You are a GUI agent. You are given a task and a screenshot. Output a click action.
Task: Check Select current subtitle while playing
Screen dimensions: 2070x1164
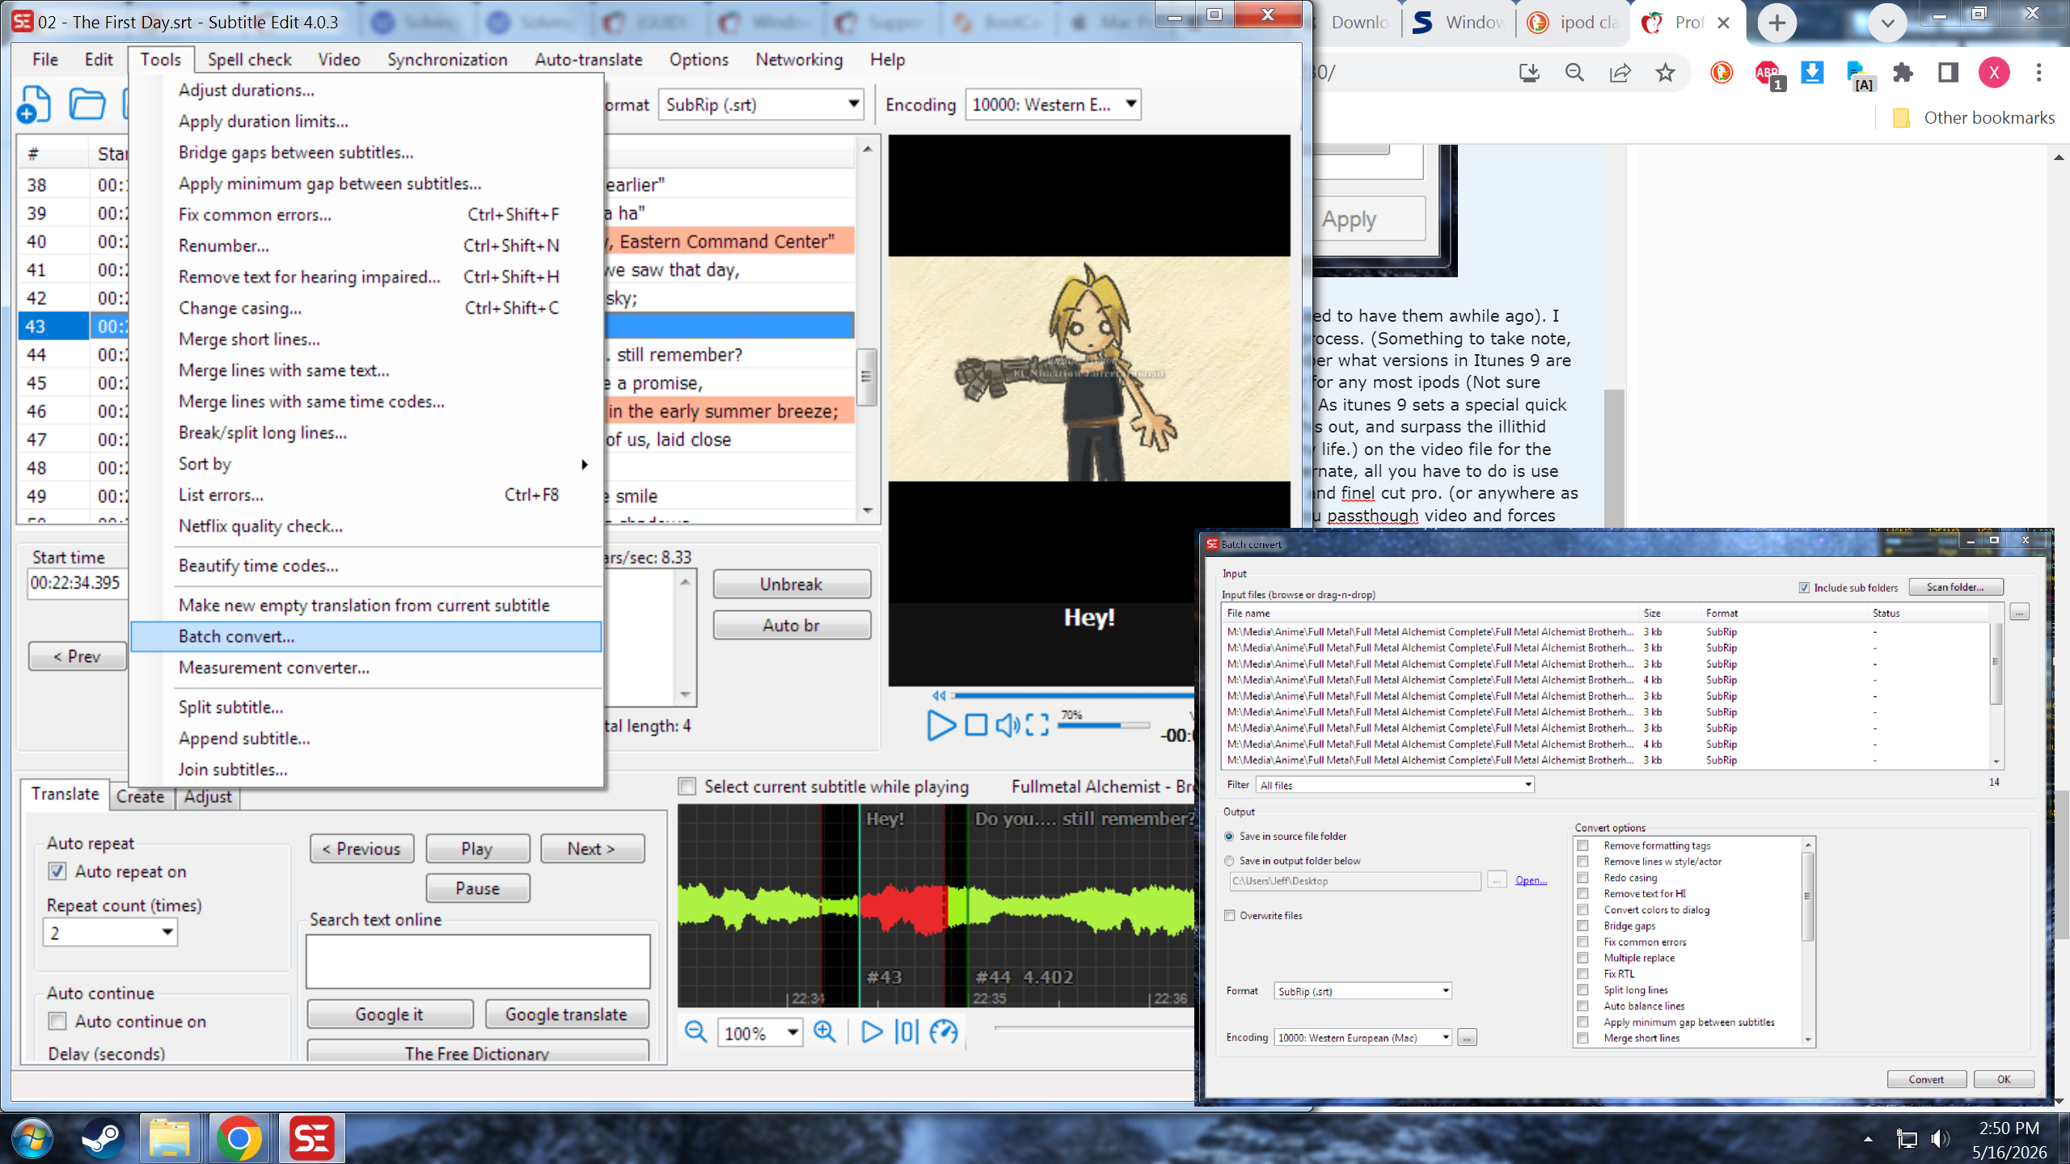point(687,787)
